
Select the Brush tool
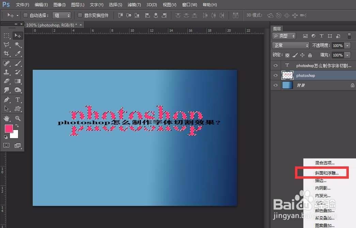click(x=17, y=63)
